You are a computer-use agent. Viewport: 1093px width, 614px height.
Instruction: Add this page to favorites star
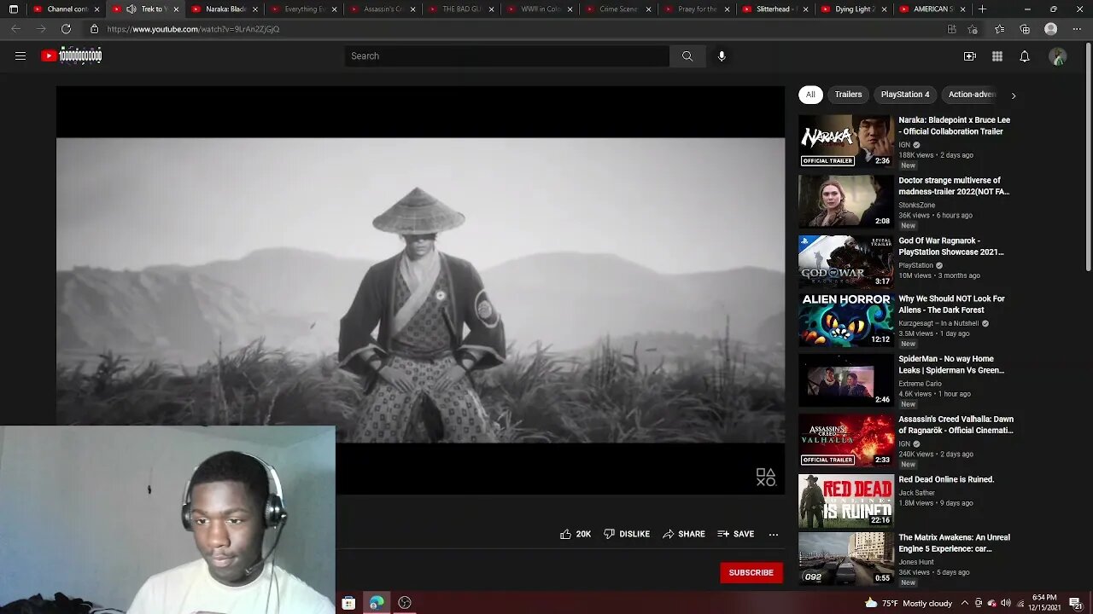tap(973, 29)
